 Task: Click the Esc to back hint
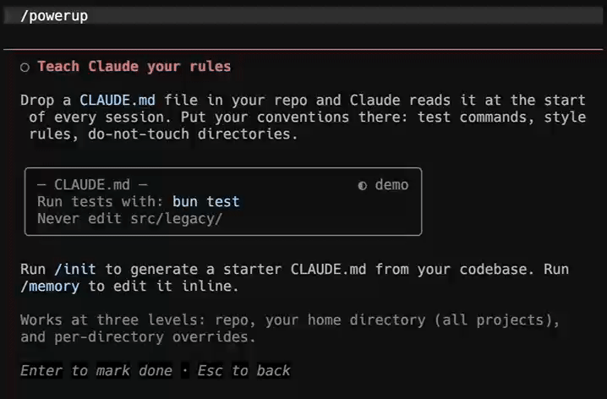243,371
